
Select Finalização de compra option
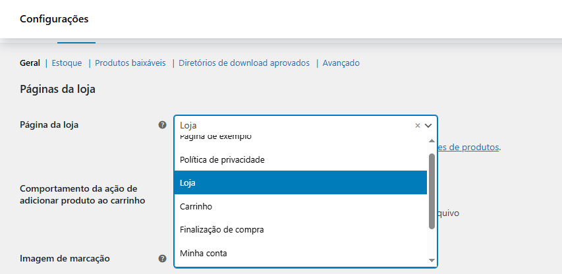[x=221, y=230]
